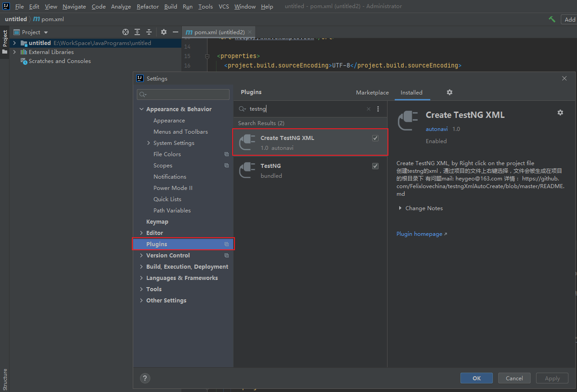Click the Cancel button
The height and width of the screenshot is (392, 577).
pos(514,378)
